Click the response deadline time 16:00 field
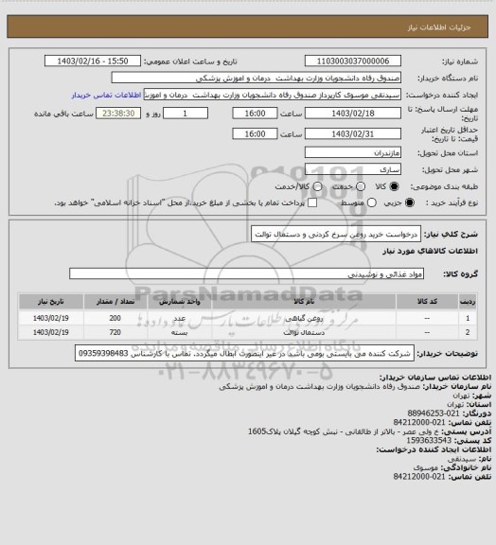496x545 pixels. [255, 114]
